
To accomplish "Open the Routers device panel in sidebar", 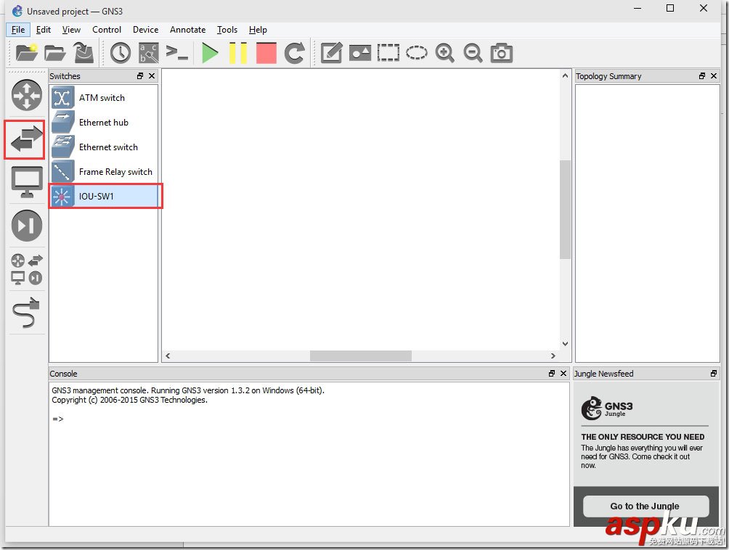I will (26, 95).
